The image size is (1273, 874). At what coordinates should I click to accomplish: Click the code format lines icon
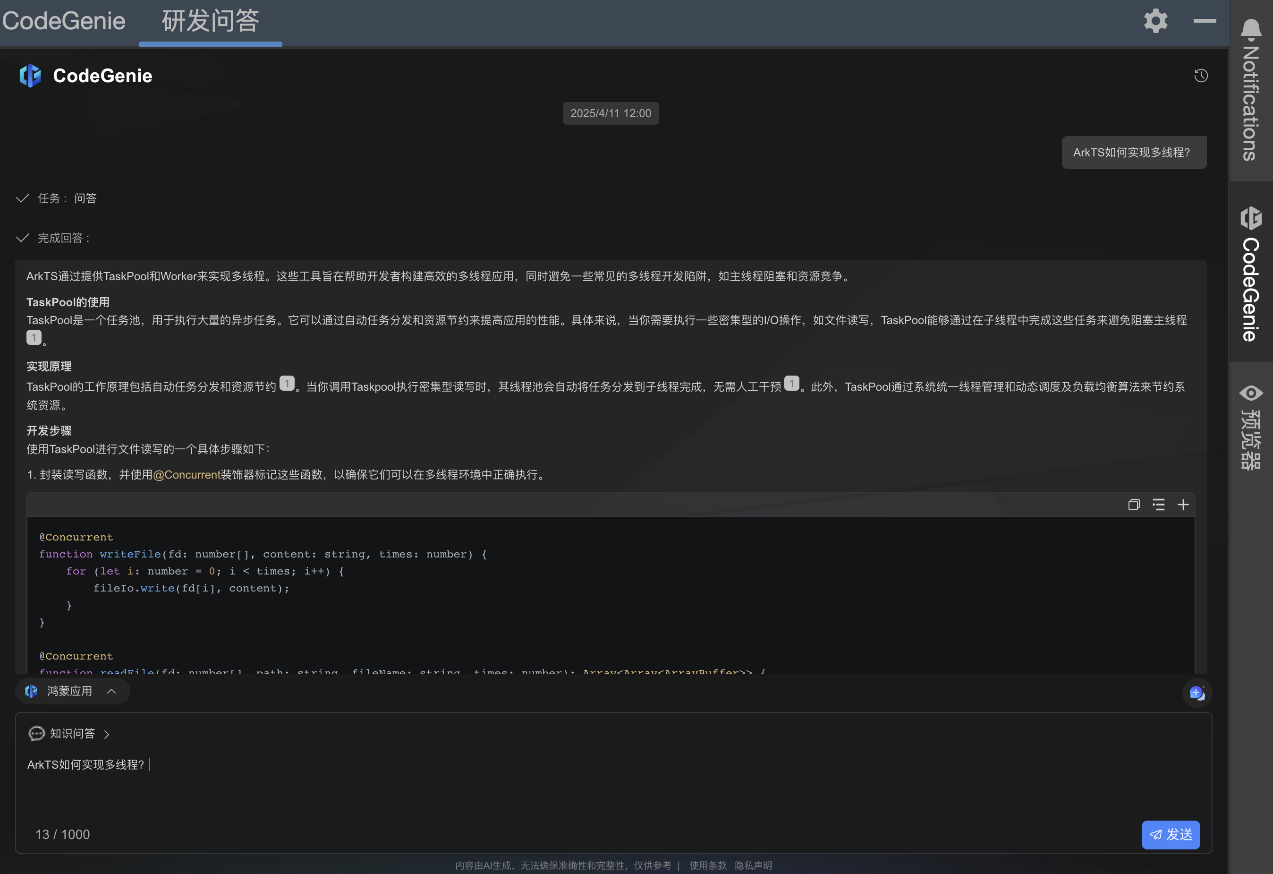click(1159, 505)
